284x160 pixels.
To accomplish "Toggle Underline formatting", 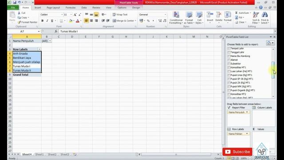I will click(x=52, y=21).
